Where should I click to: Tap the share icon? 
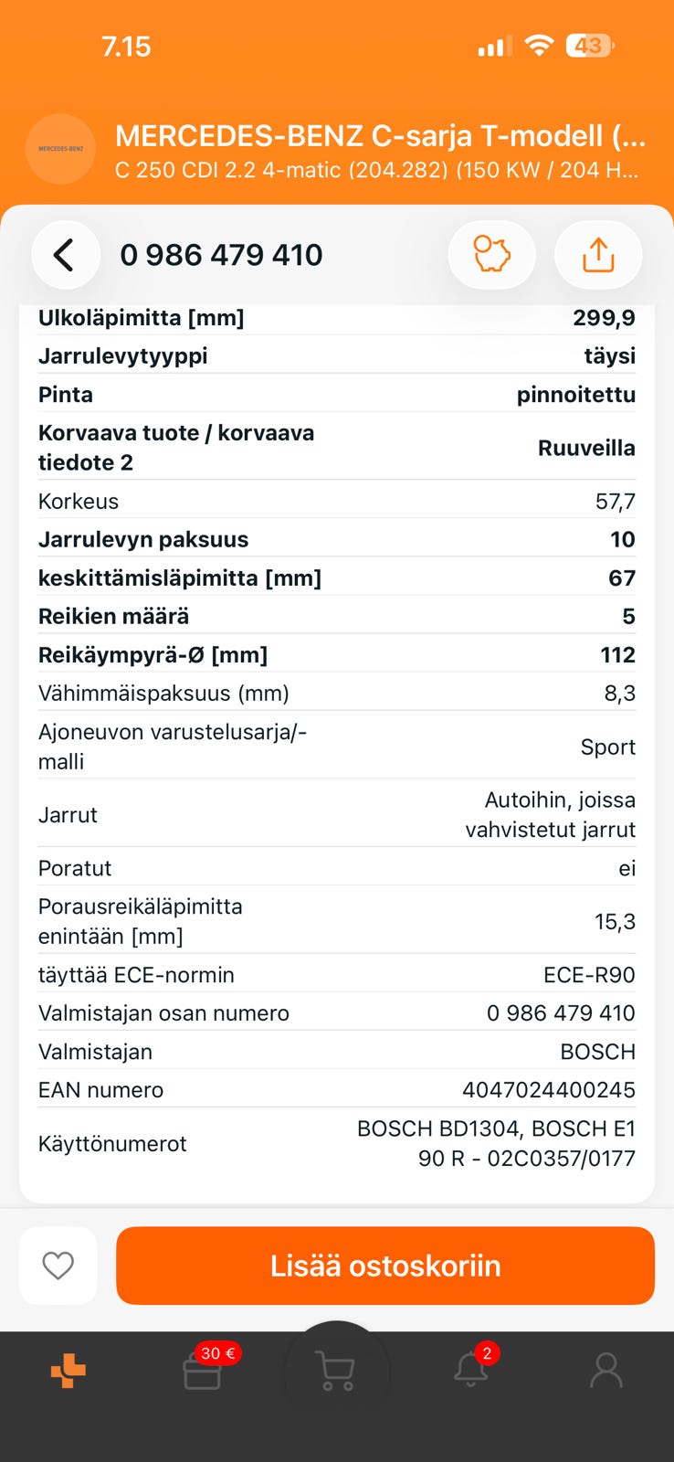(x=598, y=255)
